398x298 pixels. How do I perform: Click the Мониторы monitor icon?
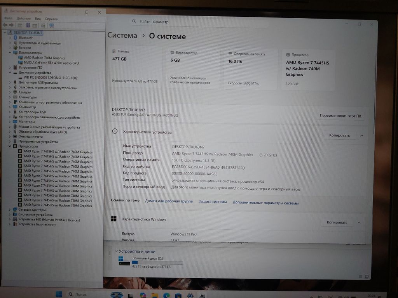click(x=15, y=121)
